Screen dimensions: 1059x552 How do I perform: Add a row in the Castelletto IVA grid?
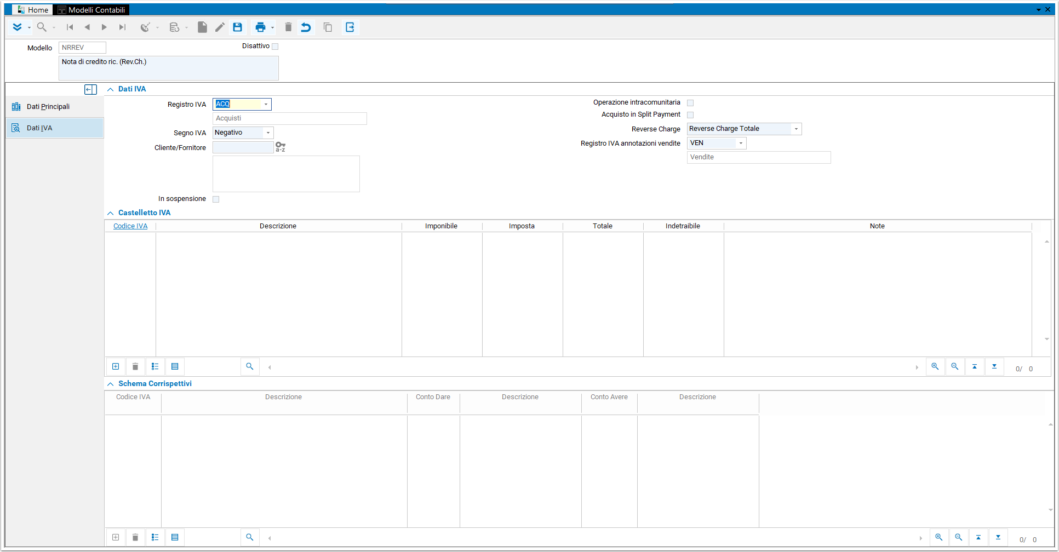pyautogui.click(x=116, y=366)
